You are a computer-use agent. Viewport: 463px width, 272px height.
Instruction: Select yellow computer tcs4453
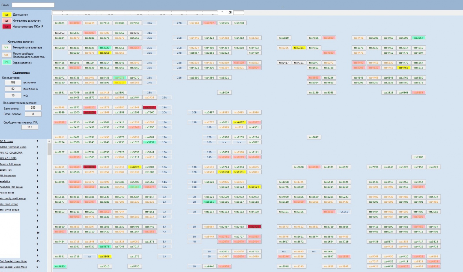[x=403, y=68]
